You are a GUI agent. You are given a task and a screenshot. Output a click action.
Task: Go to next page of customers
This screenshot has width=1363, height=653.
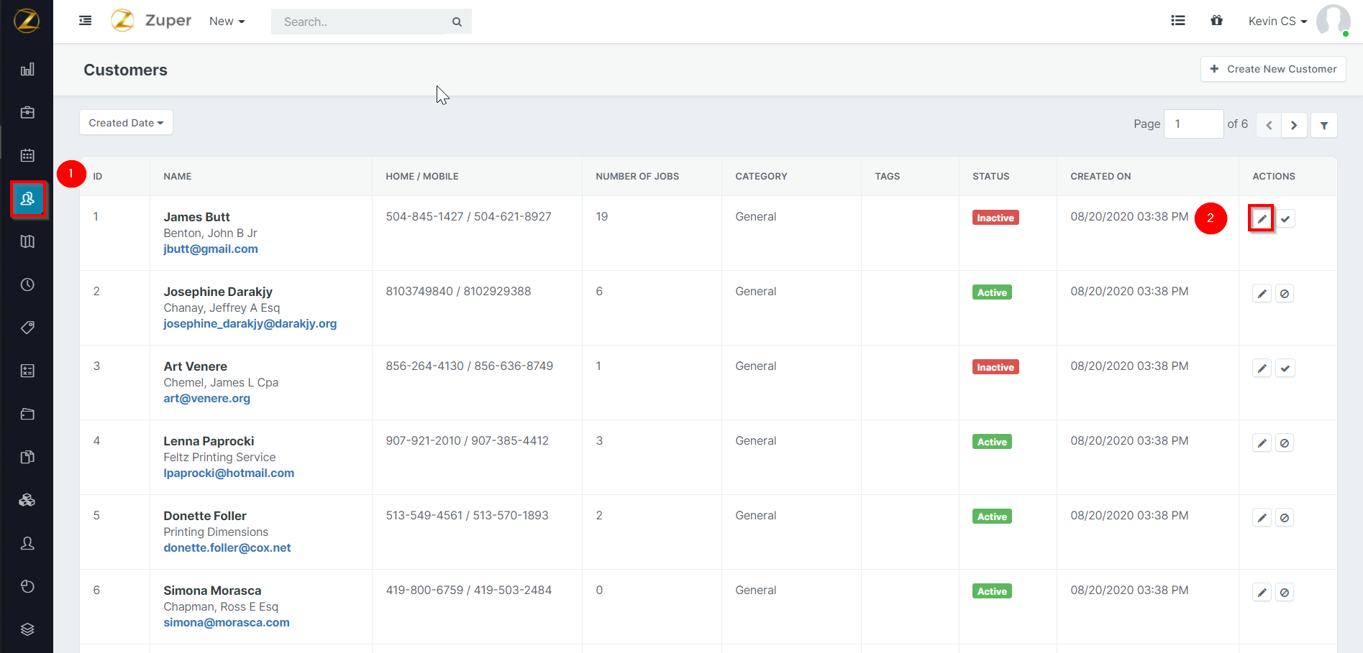click(1294, 125)
